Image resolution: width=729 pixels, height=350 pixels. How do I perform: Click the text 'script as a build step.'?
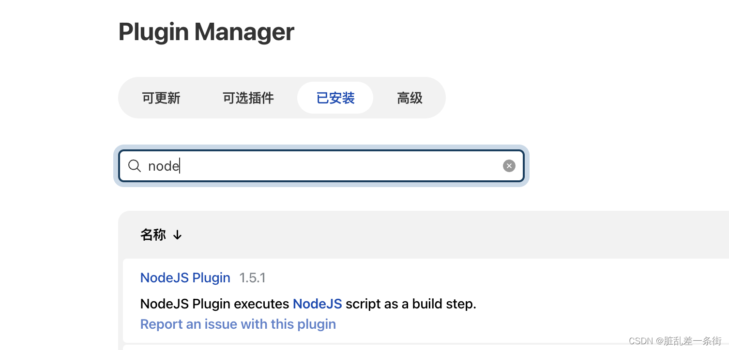tap(411, 304)
